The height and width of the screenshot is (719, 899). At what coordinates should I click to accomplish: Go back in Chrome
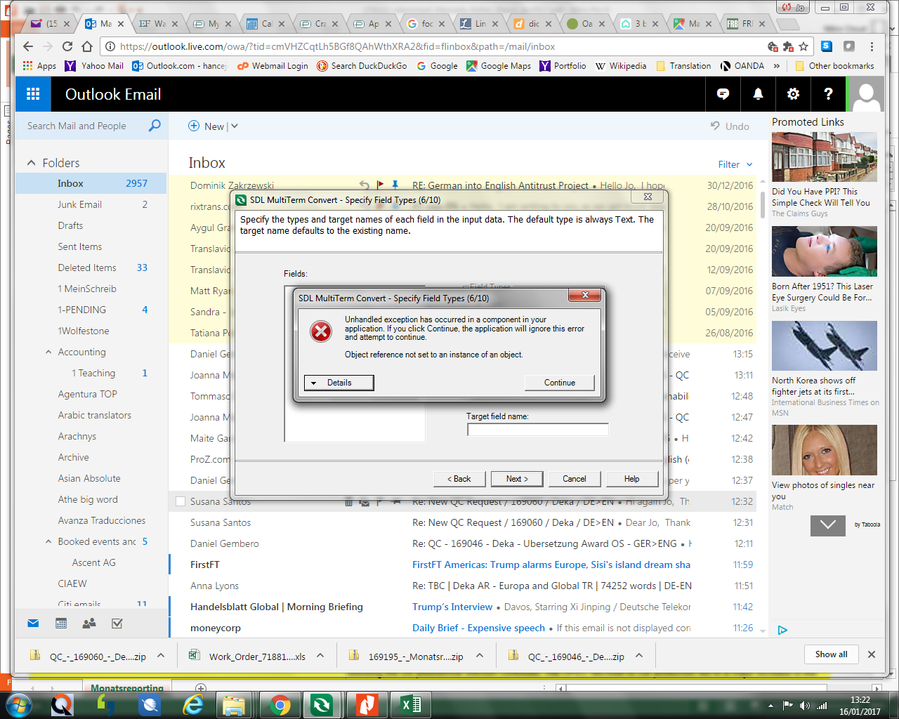click(28, 46)
